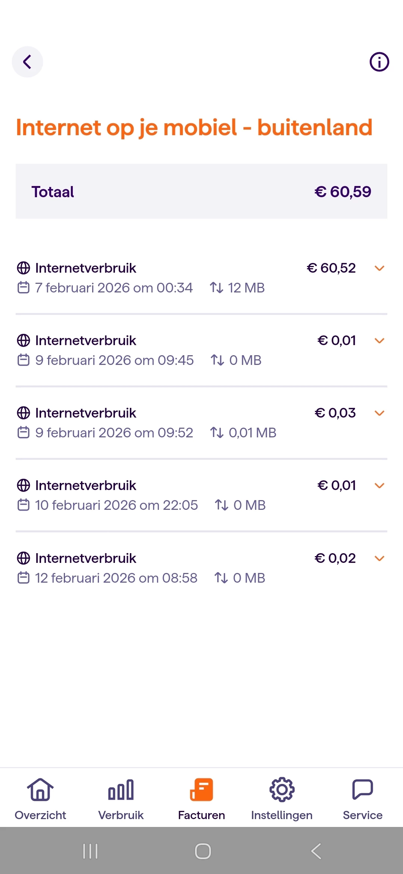Open the info circle icon
The width and height of the screenshot is (403, 874).
coord(379,62)
